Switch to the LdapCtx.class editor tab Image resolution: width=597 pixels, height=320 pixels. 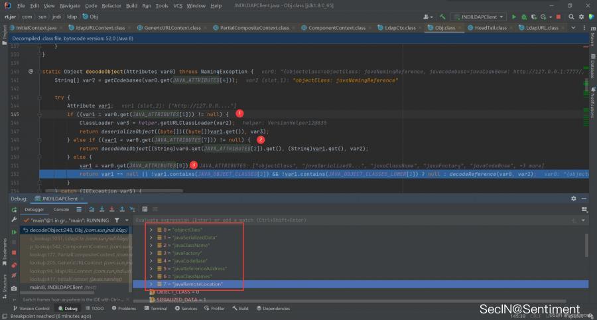pyautogui.click(x=400, y=28)
